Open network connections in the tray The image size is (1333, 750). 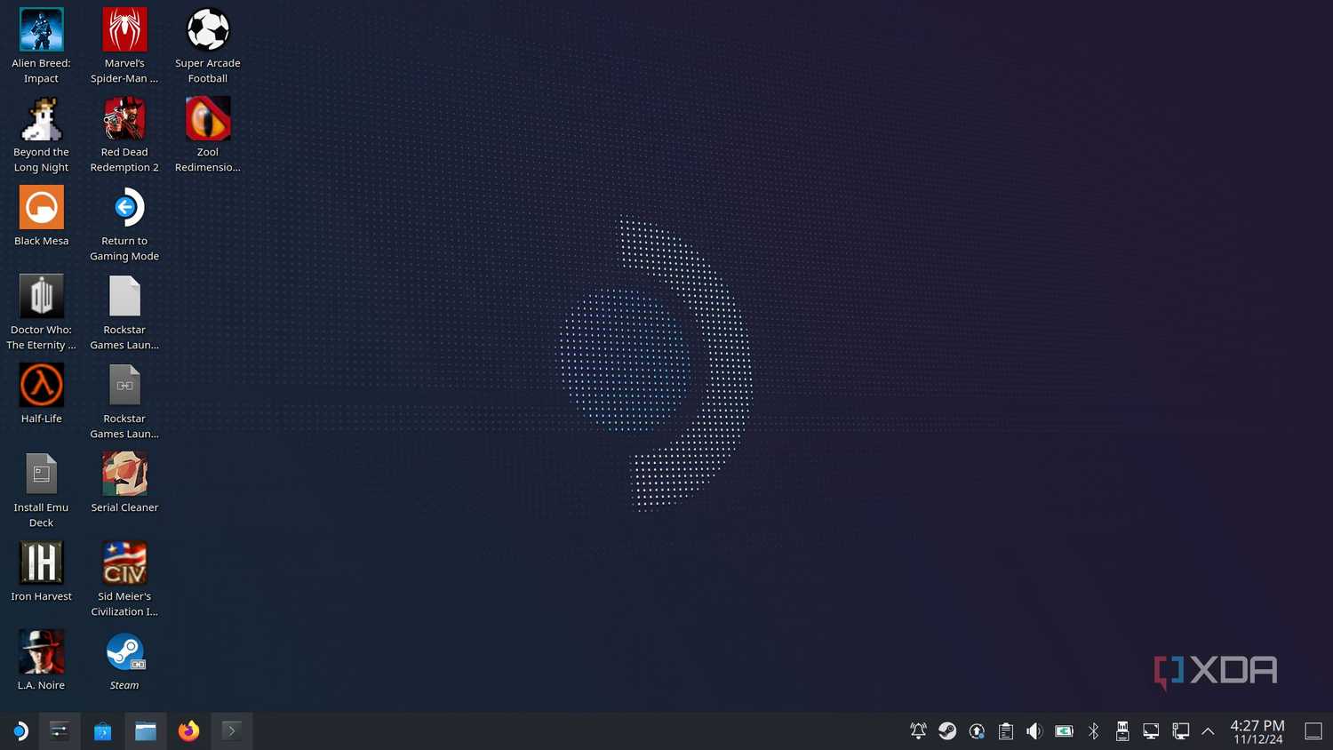(1180, 730)
